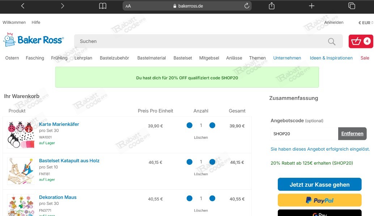
Task: Open the EUR currency selector
Action: point(365,22)
